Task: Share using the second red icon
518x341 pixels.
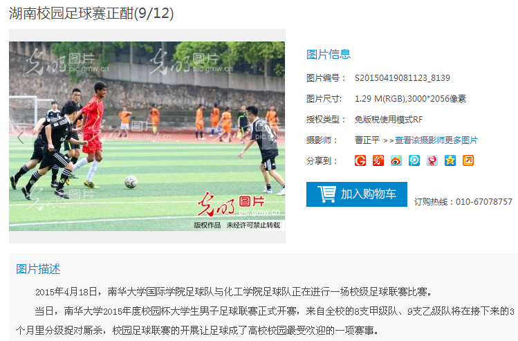Action: click(x=378, y=160)
